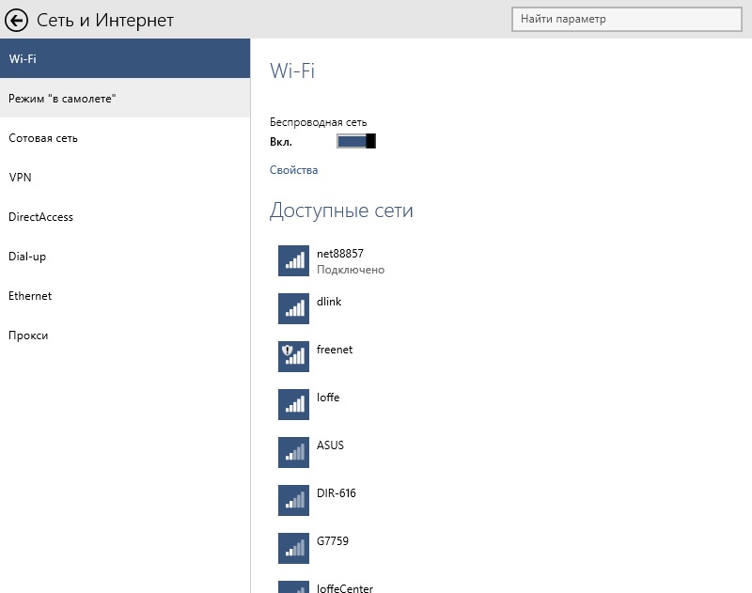Click the dlink signal icon
The image size is (752, 593).
(x=293, y=309)
